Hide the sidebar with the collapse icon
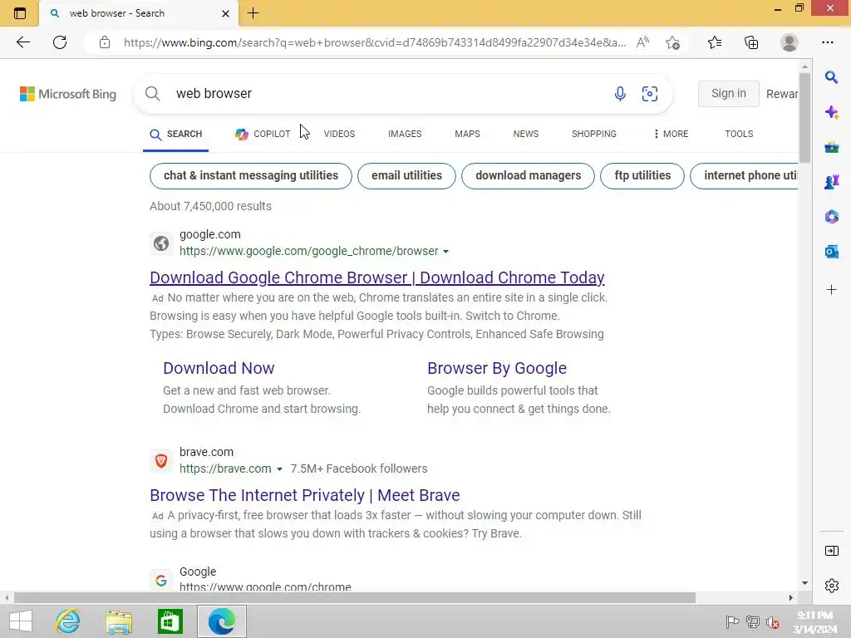 coord(831,552)
